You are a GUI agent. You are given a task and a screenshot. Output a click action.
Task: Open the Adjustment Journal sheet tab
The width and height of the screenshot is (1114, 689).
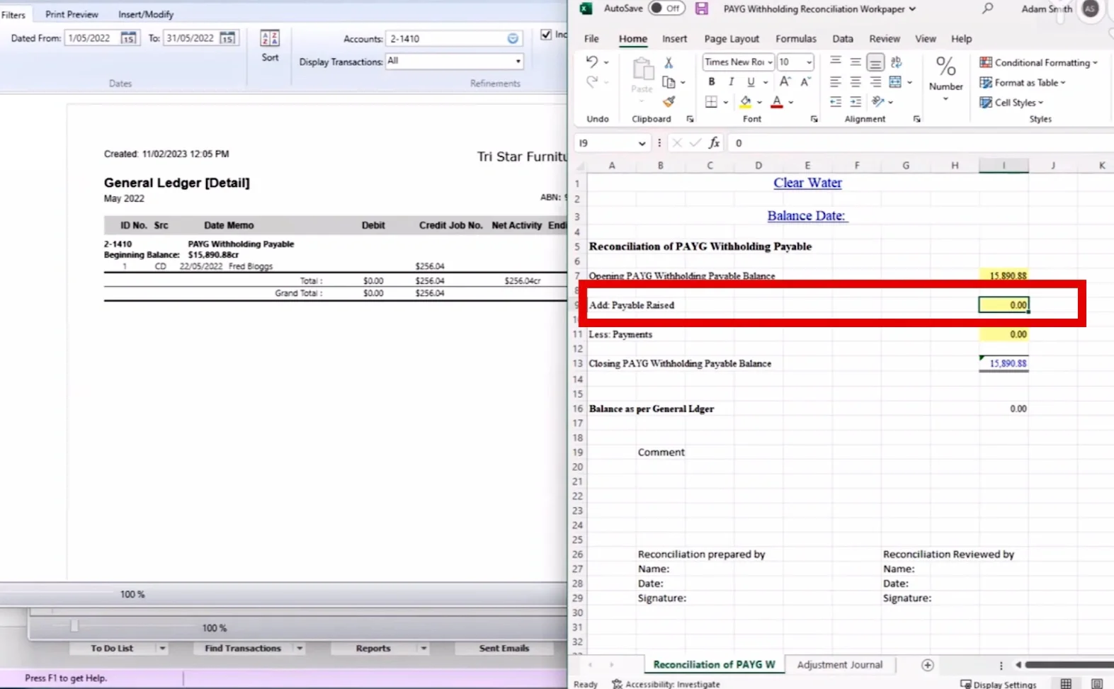coord(840,665)
